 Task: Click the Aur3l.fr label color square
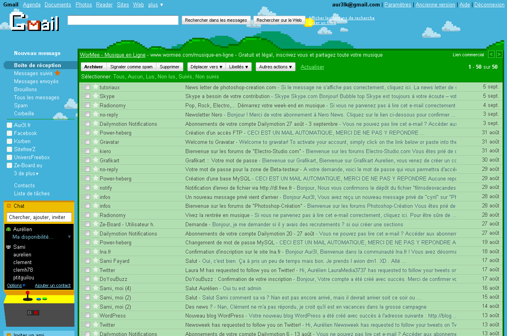[10, 125]
